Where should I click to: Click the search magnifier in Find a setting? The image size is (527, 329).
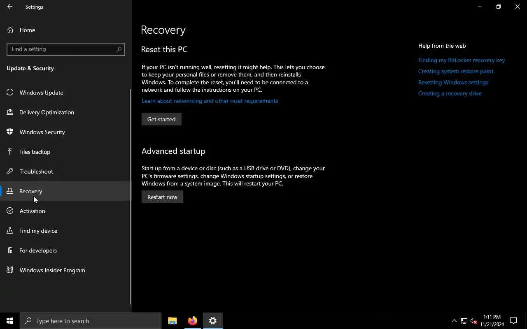119,49
